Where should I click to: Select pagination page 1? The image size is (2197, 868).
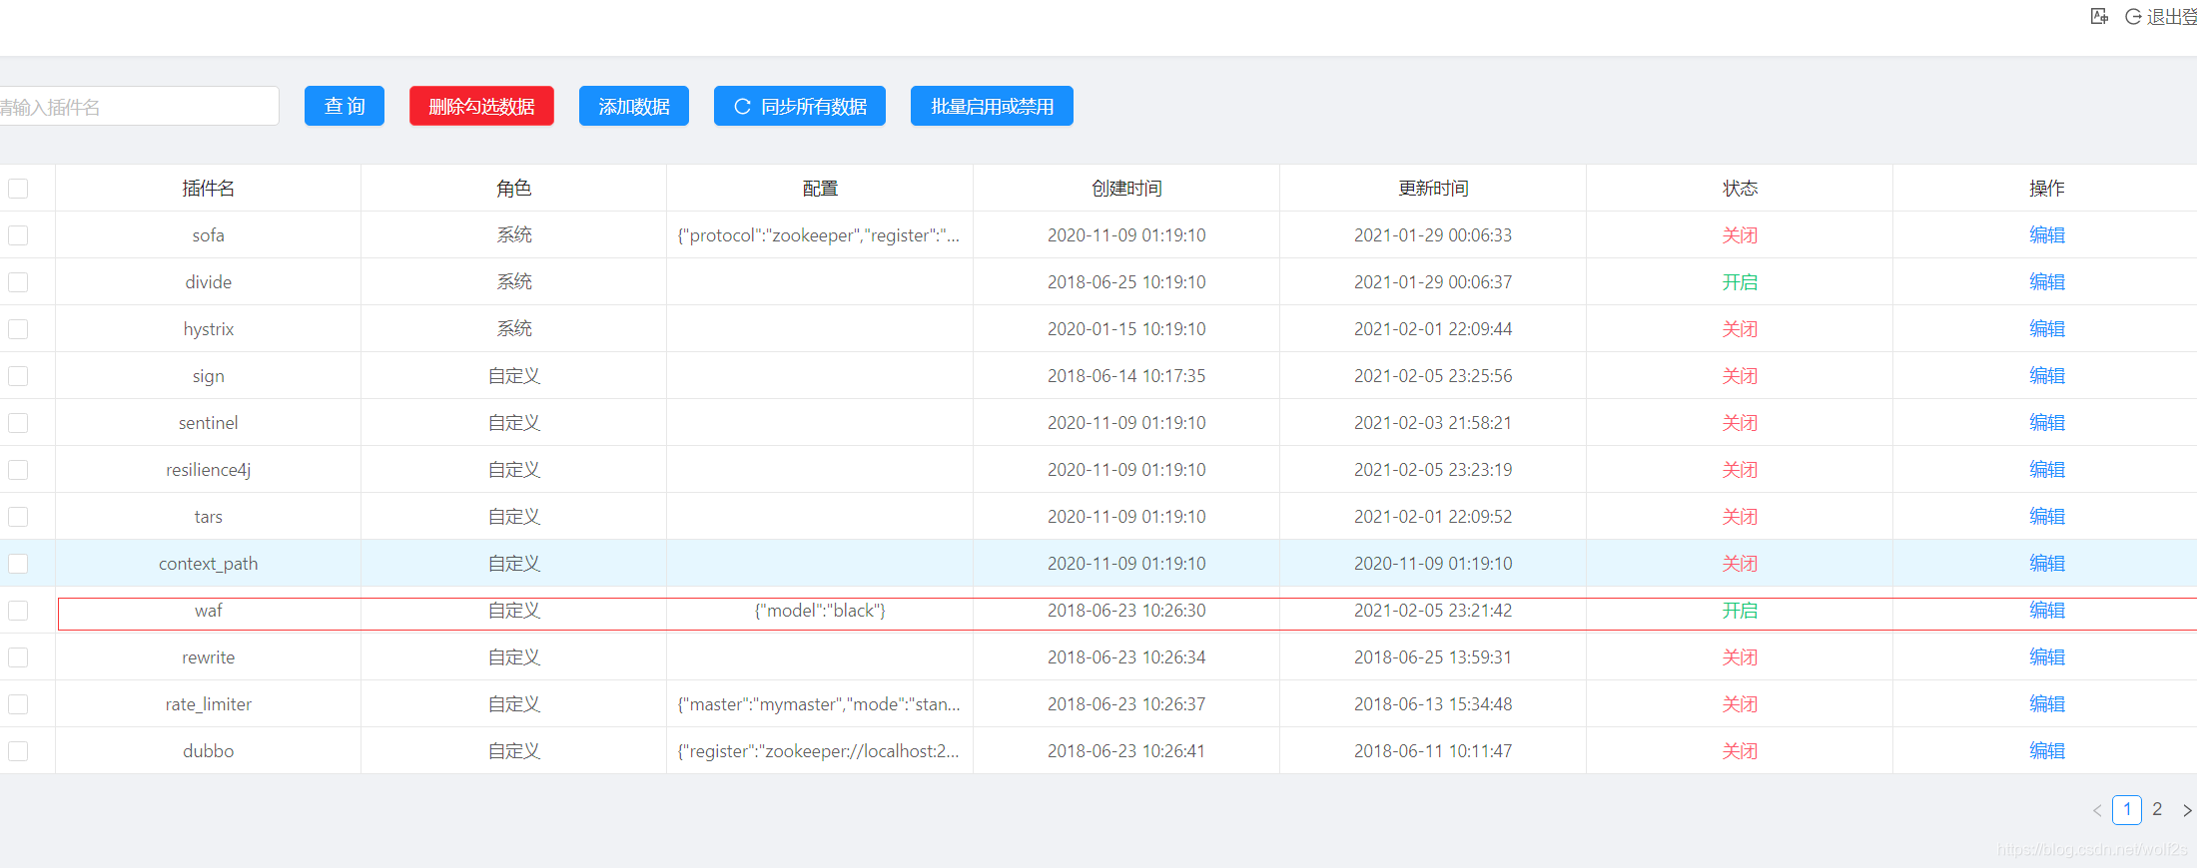tap(2127, 809)
